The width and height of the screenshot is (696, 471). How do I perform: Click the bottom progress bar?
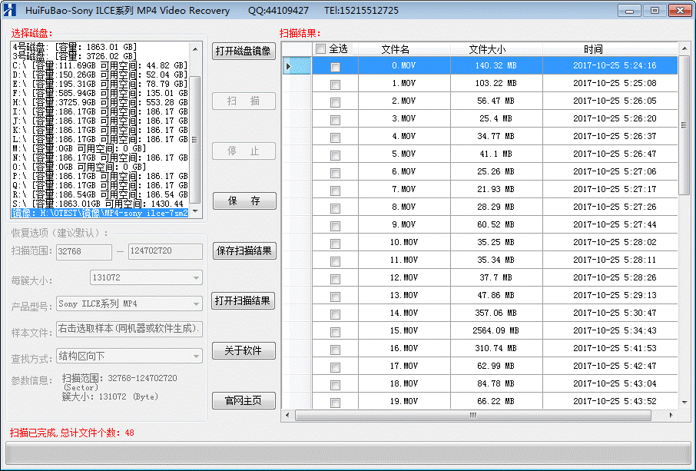pyautogui.click(x=347, y=453)
